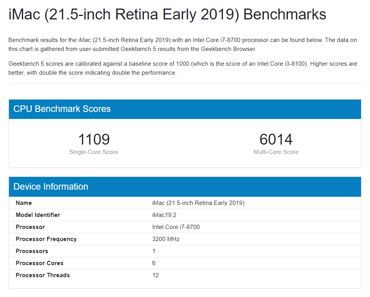The height and width of the screenshot is (297, 370).
Task: Click the Processor Threads value '12'
Action: [x=156, y=275]
